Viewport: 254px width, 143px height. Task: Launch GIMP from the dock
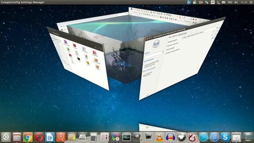(x=137, y=137)
